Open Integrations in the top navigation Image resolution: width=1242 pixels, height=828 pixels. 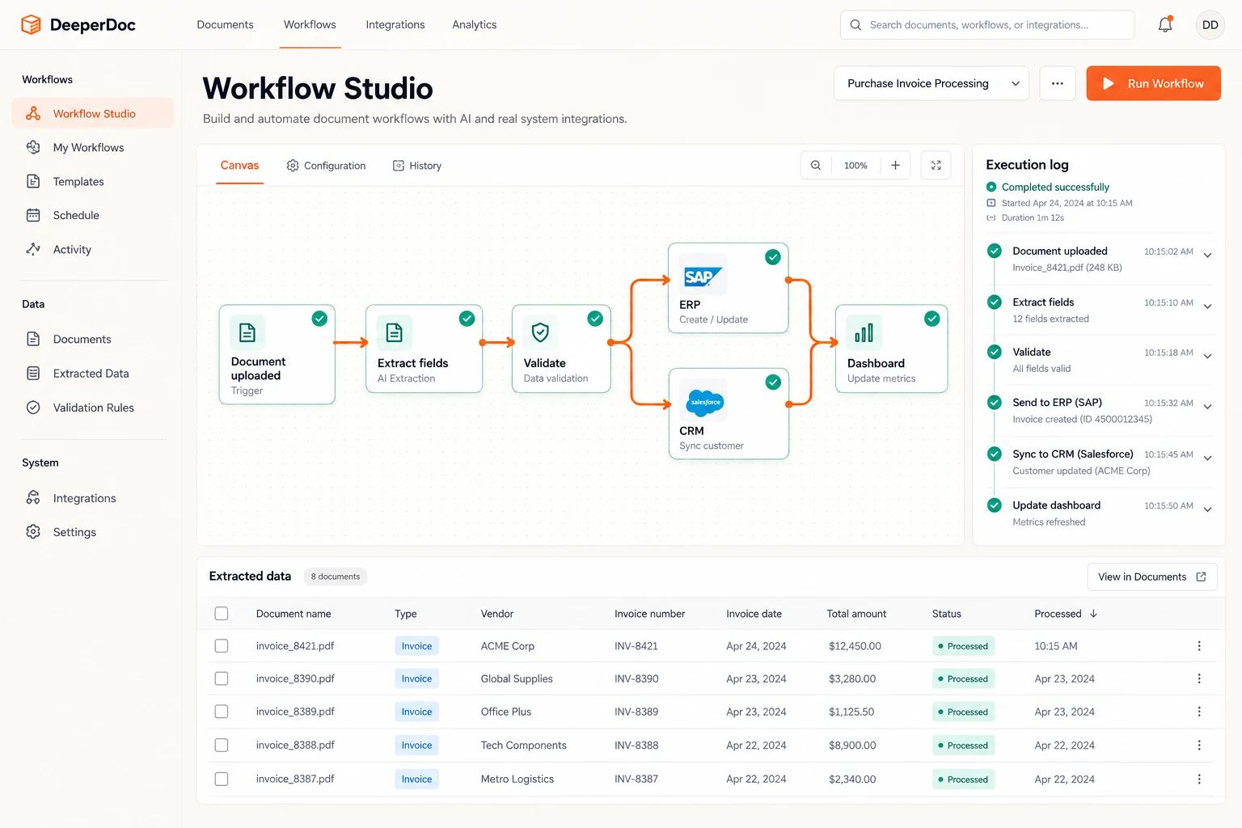[395, 25]
